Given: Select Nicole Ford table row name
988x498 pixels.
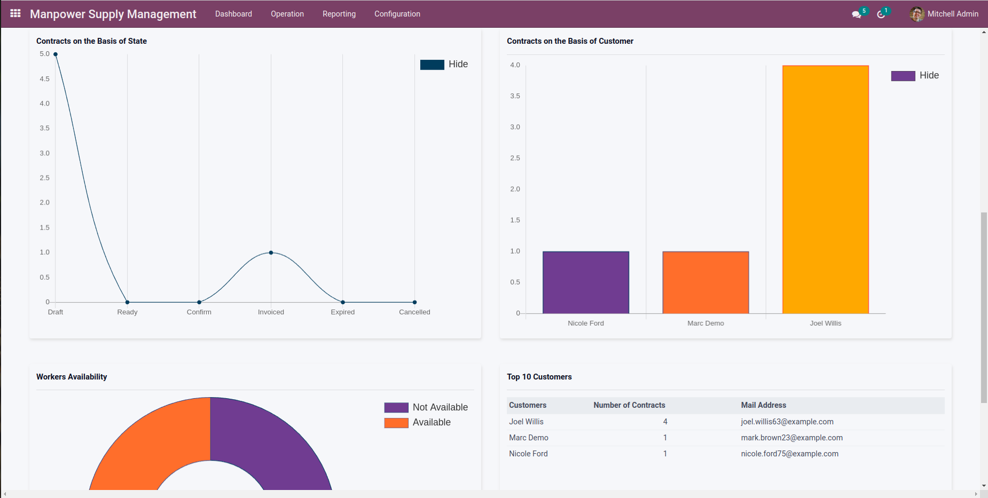Looking at the screenshot, I should click(x=528, y=454).
